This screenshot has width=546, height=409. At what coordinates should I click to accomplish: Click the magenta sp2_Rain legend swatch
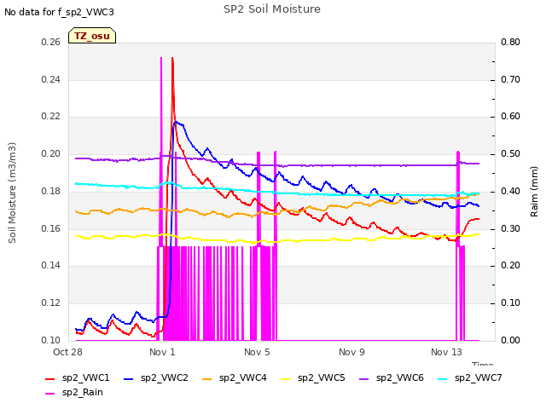(50, 394)
